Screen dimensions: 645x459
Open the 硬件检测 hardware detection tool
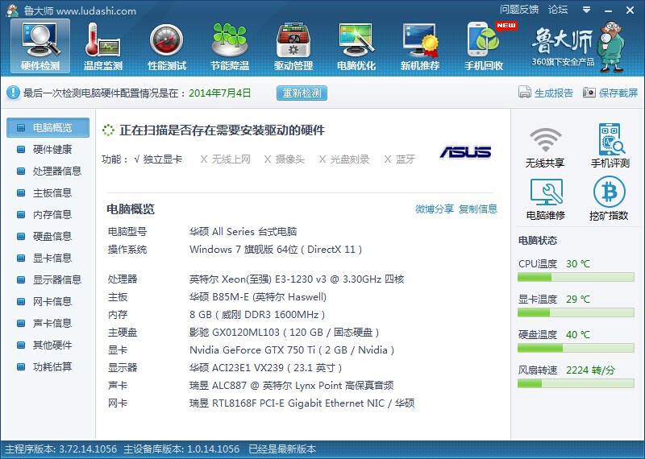tap(40, 46)
